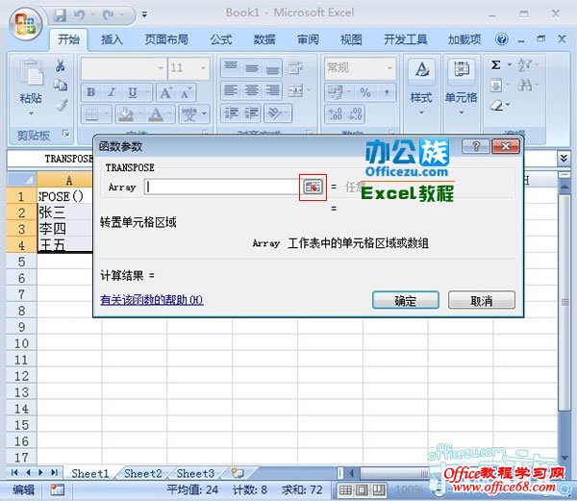Switch to the 插入 ribbon tab
Image resolution: width=577 pixels, height=501 pixels.
tap(112, 39)
